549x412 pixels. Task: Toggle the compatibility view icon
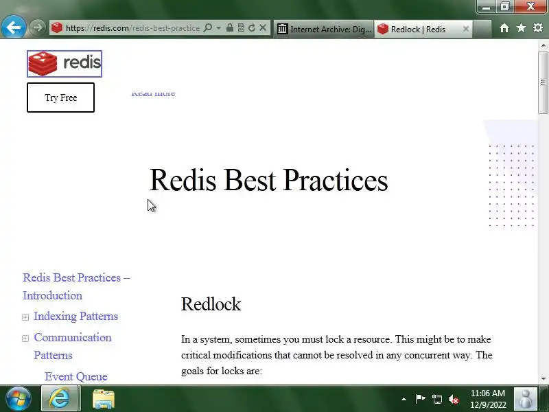[241, 27]
